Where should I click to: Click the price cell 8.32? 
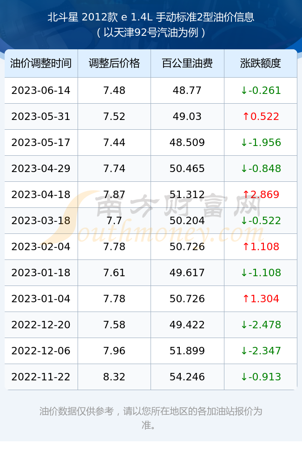point(114,377)
